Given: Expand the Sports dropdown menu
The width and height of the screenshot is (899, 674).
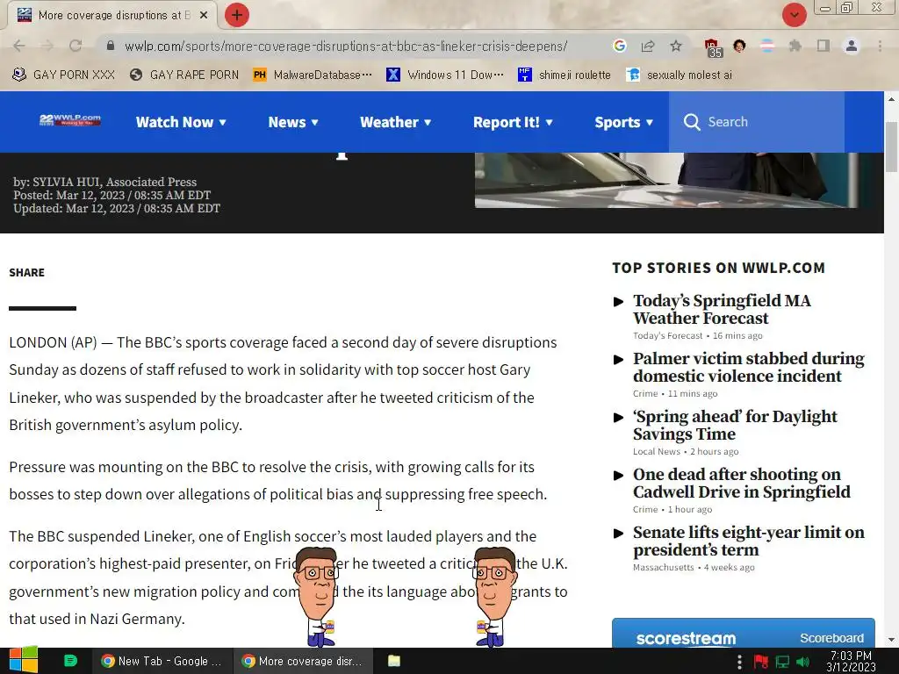Looking at the screenshot, I should coord(624,122).
